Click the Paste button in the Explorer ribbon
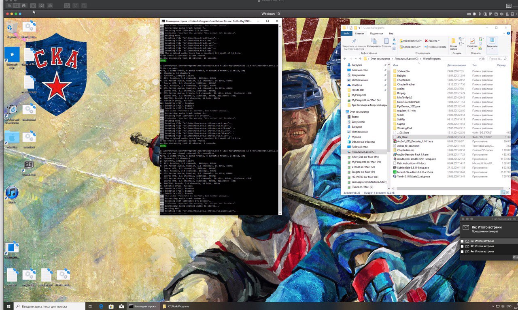The width and height of the screenshot is (518, 310). click(386, 43)
